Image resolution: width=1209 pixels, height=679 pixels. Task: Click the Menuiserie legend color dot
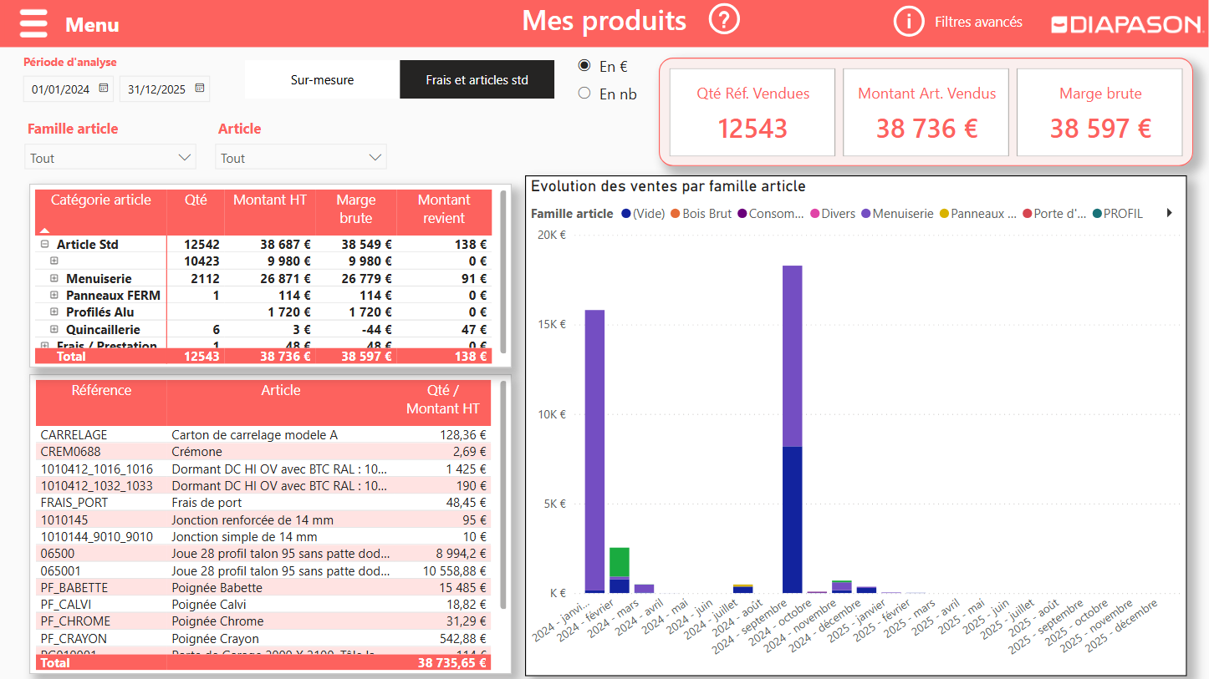coord(866,214)
